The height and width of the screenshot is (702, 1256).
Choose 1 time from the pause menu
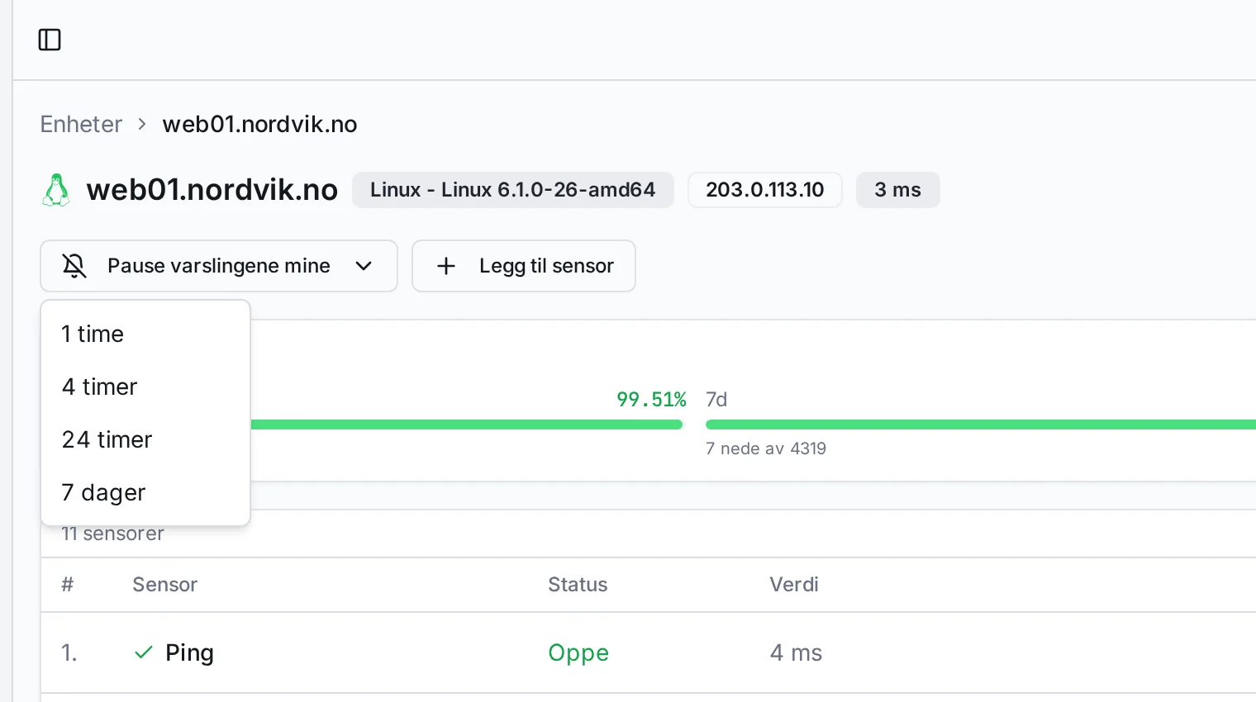[145, 334]
